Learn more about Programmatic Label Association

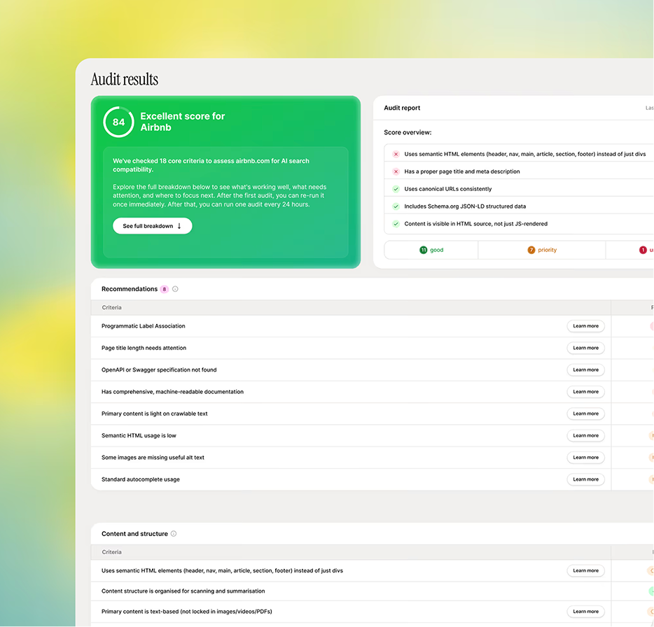[x=585, y=326]
